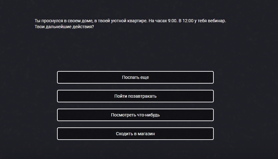Choose to go have breakfast
The height and width of the screenshot is (159, 278).
(x=135, y=96)
